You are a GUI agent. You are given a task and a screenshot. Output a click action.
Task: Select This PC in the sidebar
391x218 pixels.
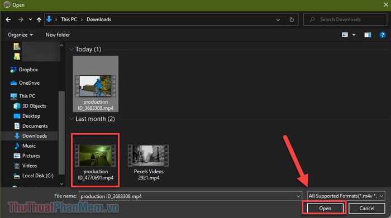[27, 96]
